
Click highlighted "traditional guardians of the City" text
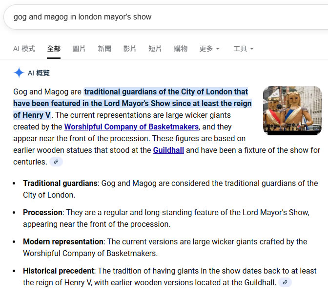[x=166, y=92]
